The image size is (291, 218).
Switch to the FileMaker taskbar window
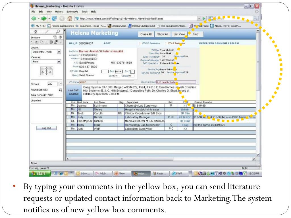click(180, 173)
